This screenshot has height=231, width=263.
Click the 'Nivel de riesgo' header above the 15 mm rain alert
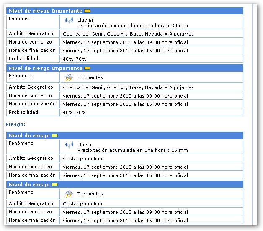29,136
